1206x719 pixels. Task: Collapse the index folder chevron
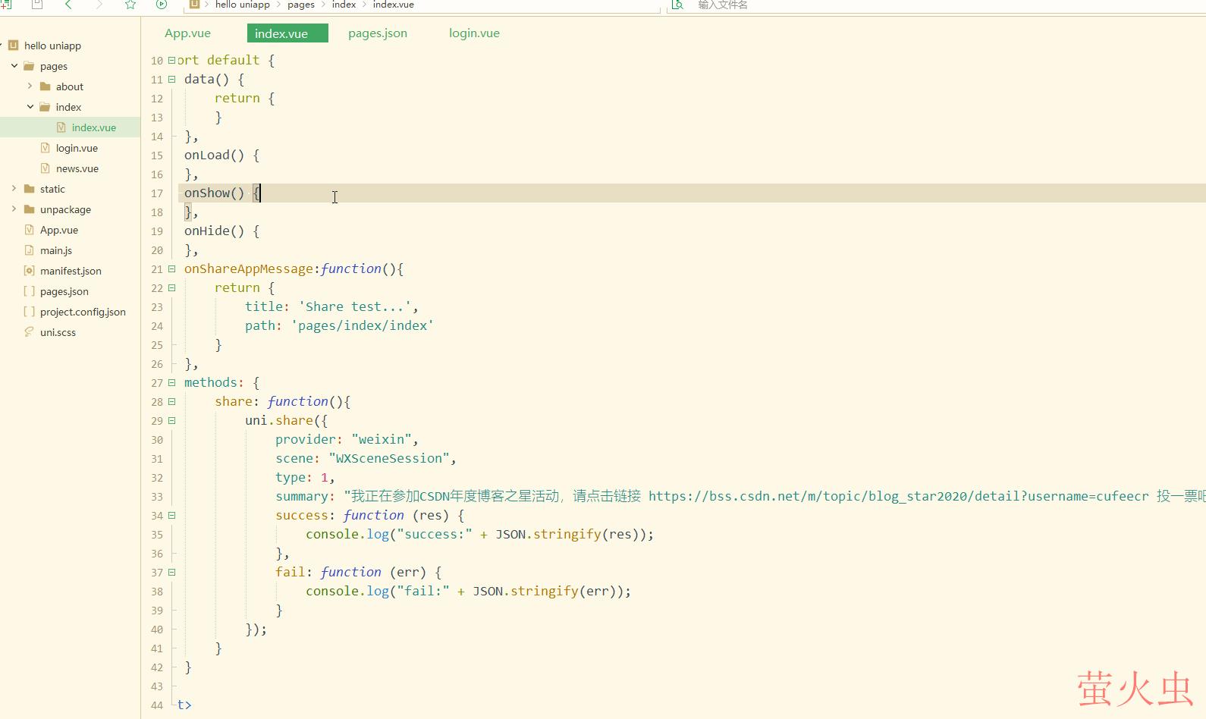click(x=30, y=107)
